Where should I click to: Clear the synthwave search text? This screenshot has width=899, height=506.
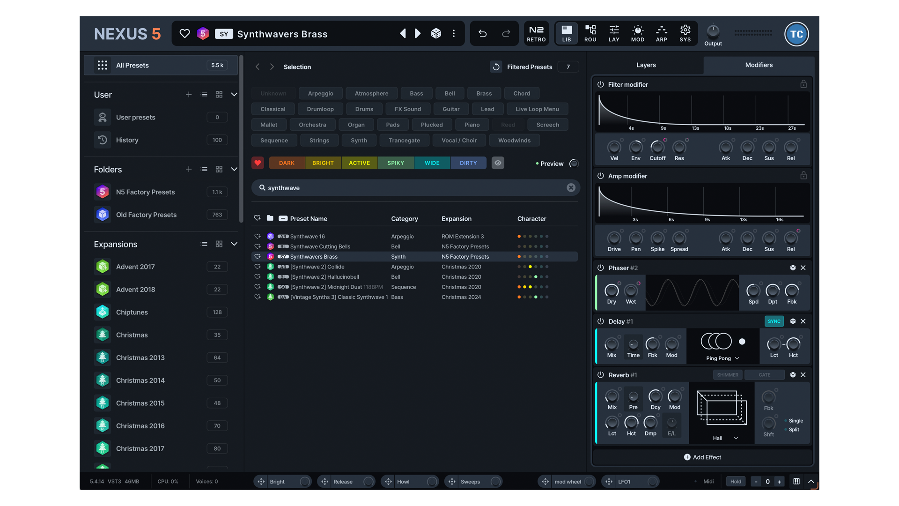pos(571,187)
